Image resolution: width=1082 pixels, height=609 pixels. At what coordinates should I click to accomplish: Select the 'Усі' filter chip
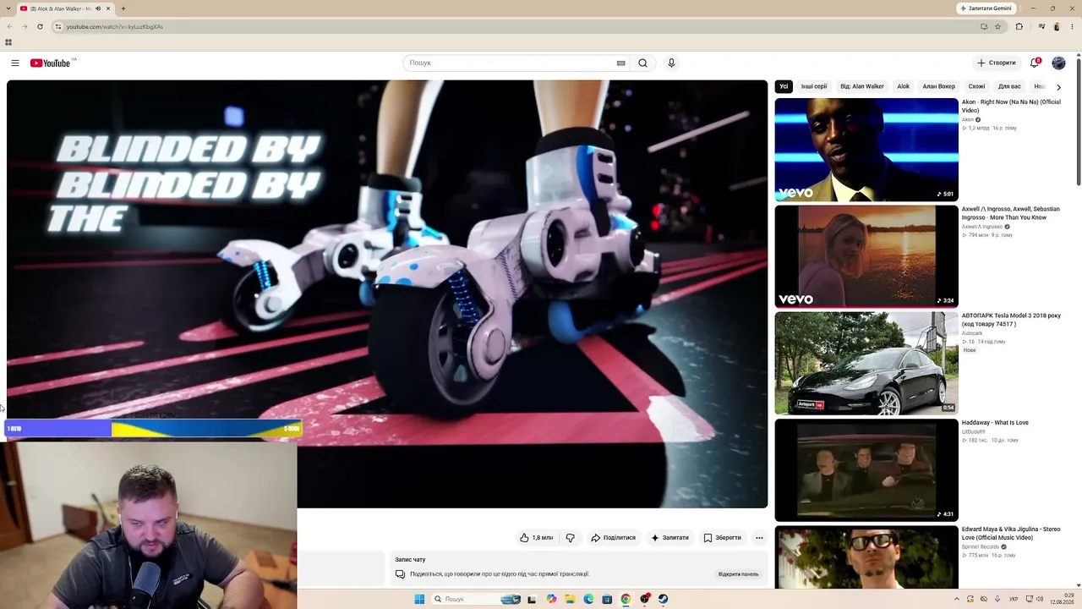(x=784, y=86)
